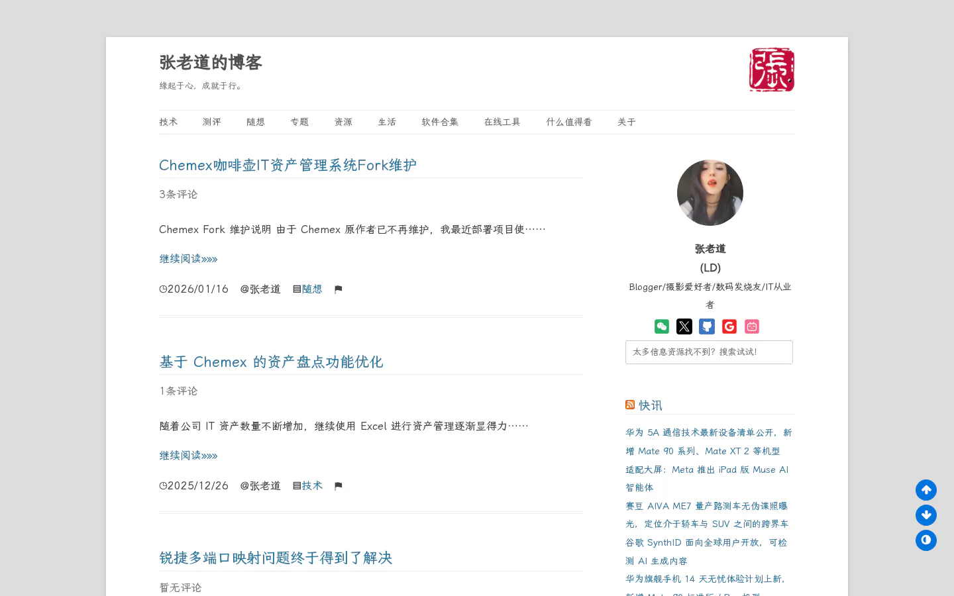This screenshot has height=596, width=954.
Task: Open the 随想 menu item
Action: [x=256, y=122]
